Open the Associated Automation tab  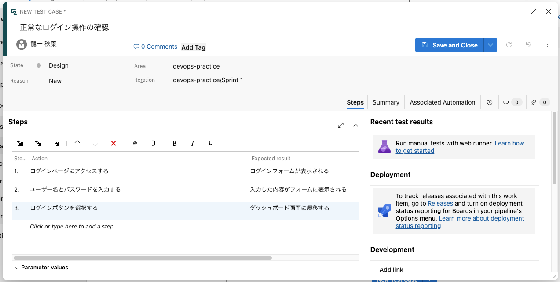[x=442, y=102]
